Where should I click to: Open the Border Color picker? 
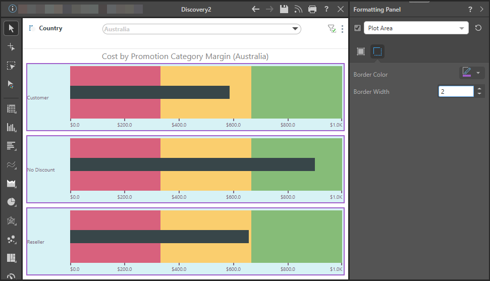(x=472, y=73)
